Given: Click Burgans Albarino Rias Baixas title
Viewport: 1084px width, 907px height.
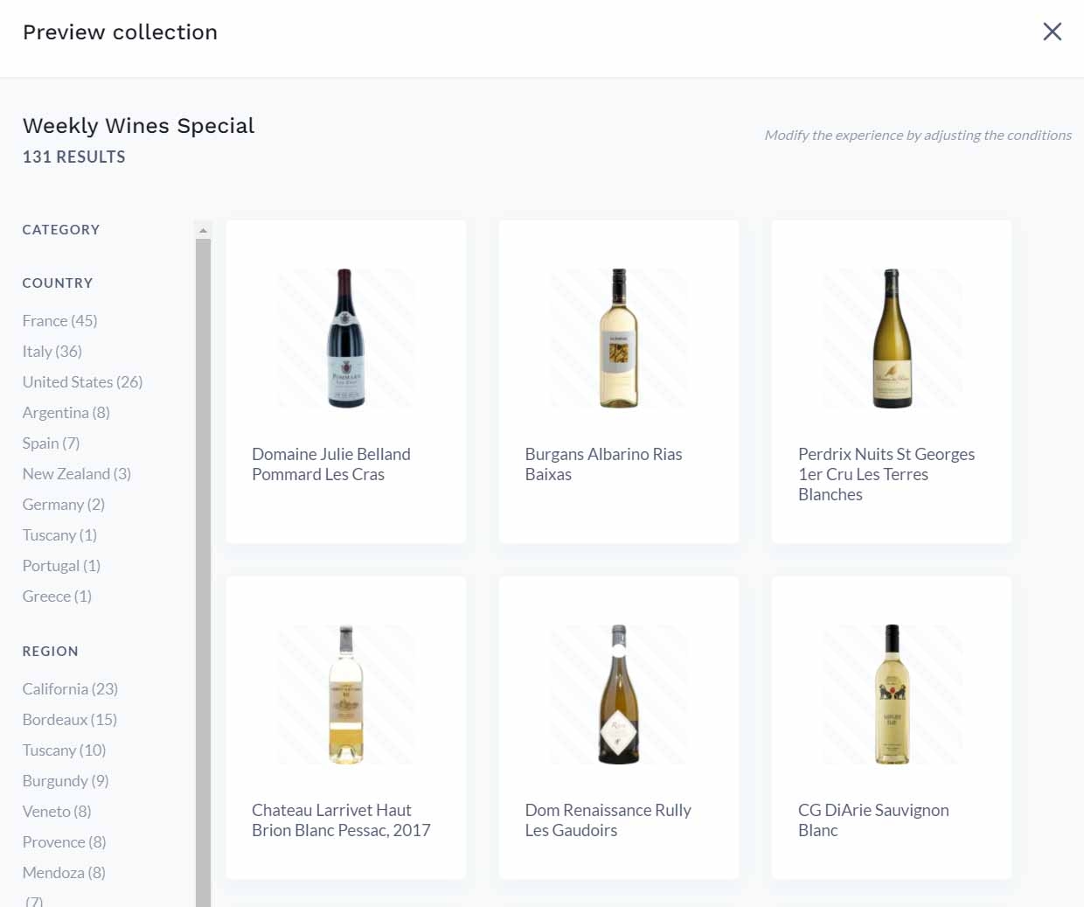Looking at the screenshot, I should 604,464.
